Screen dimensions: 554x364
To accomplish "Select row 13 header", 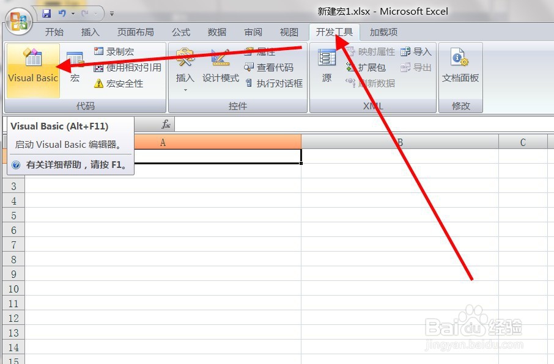I will pyautogui.click(x=14, y=333).
